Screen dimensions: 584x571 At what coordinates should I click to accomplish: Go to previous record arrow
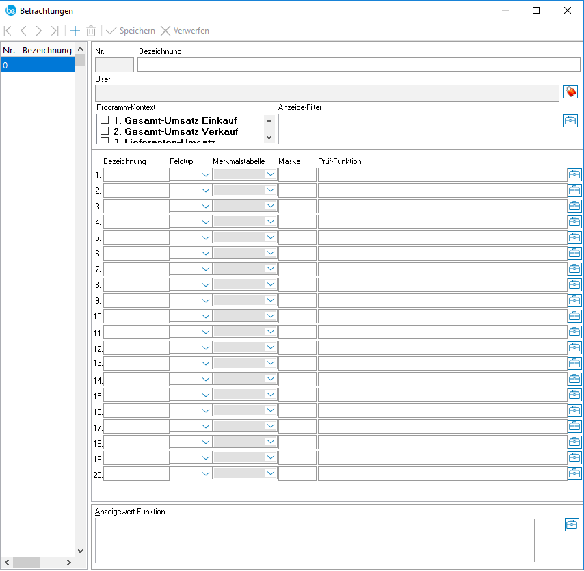(23, 31)
